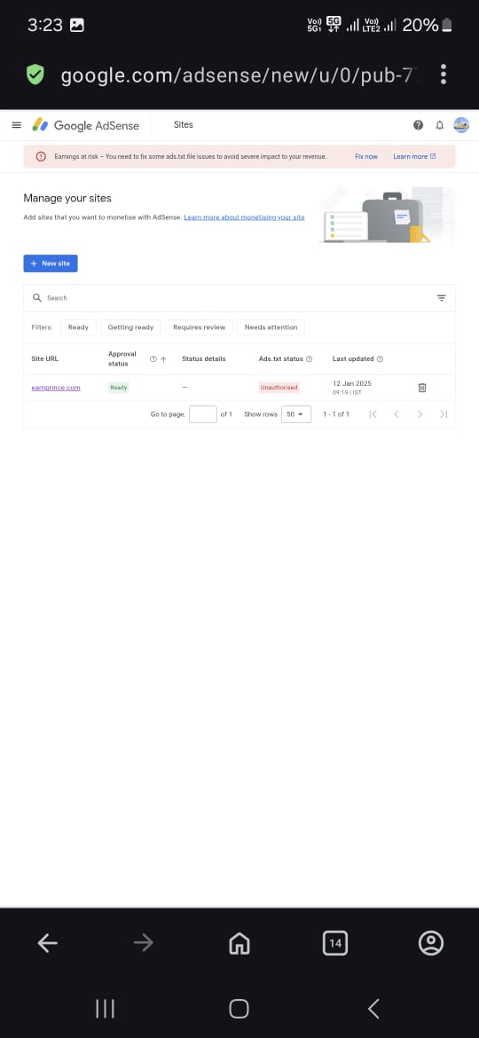This screenshot has height=1038, width=479.
Task: Go to browser home page
Action: [x=239, y=943]
